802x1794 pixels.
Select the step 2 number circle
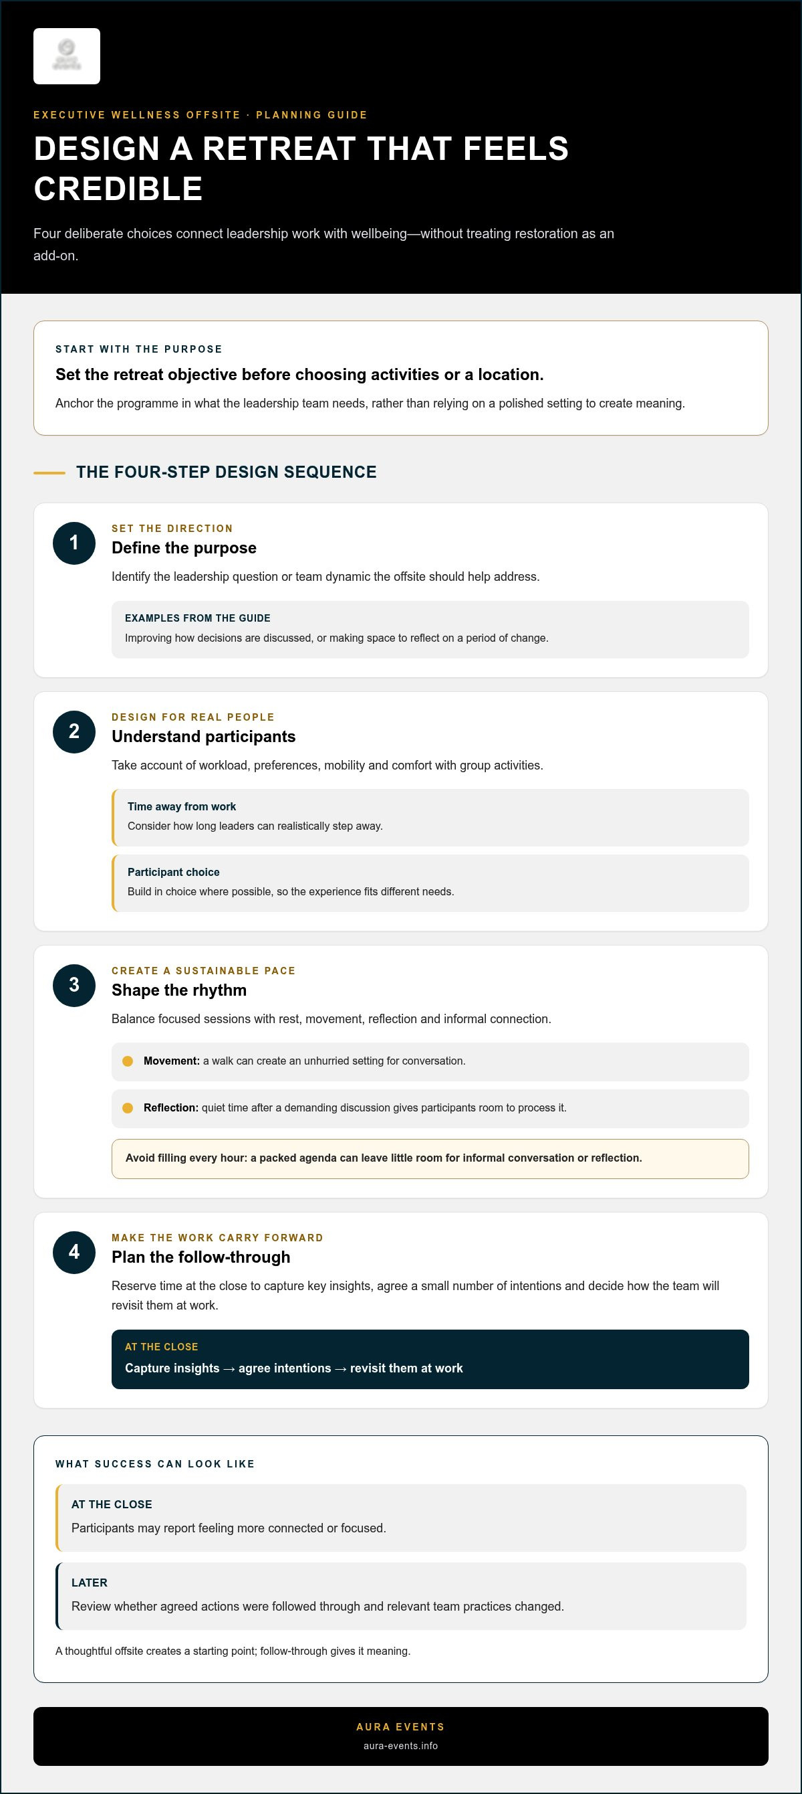pos(74,732)
